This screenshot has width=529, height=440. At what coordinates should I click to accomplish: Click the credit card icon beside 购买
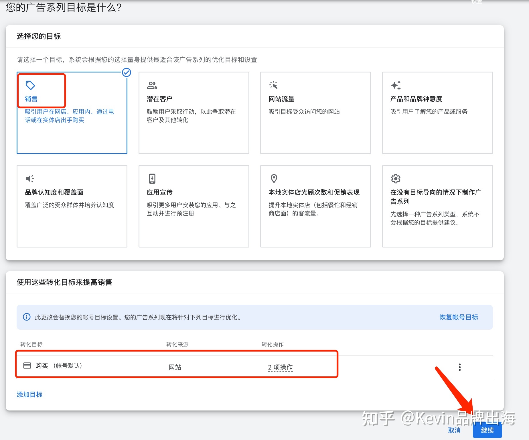point(27,365)
